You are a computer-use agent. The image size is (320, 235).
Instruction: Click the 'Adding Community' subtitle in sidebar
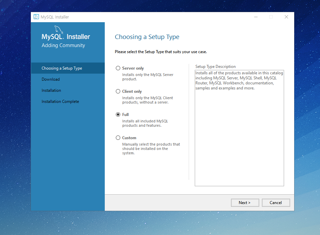click(63, 45)
